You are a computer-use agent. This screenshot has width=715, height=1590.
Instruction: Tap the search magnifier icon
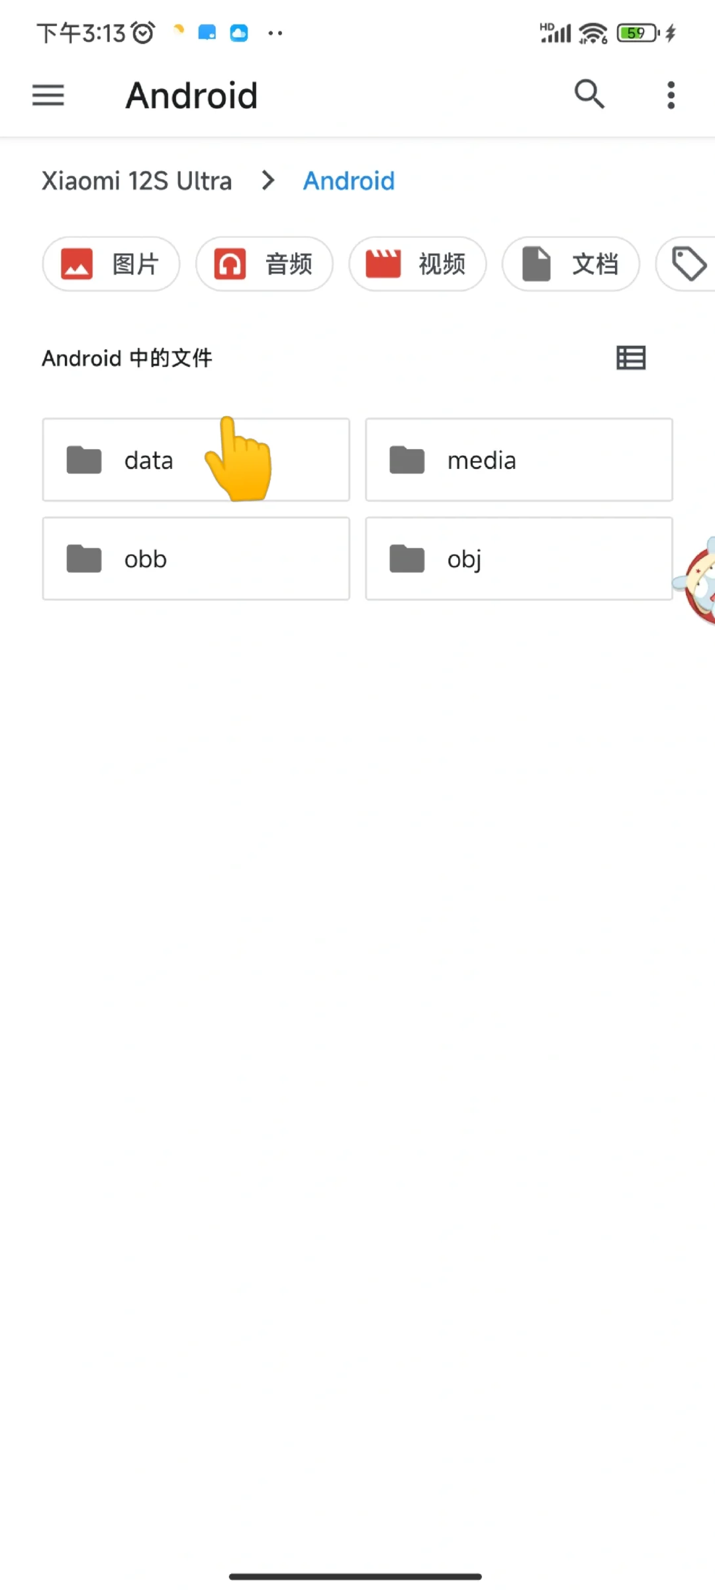(x=589, y=94)
